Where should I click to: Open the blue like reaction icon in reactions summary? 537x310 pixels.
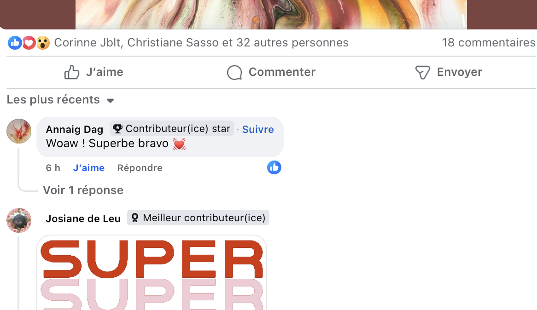tap(15, 43)
